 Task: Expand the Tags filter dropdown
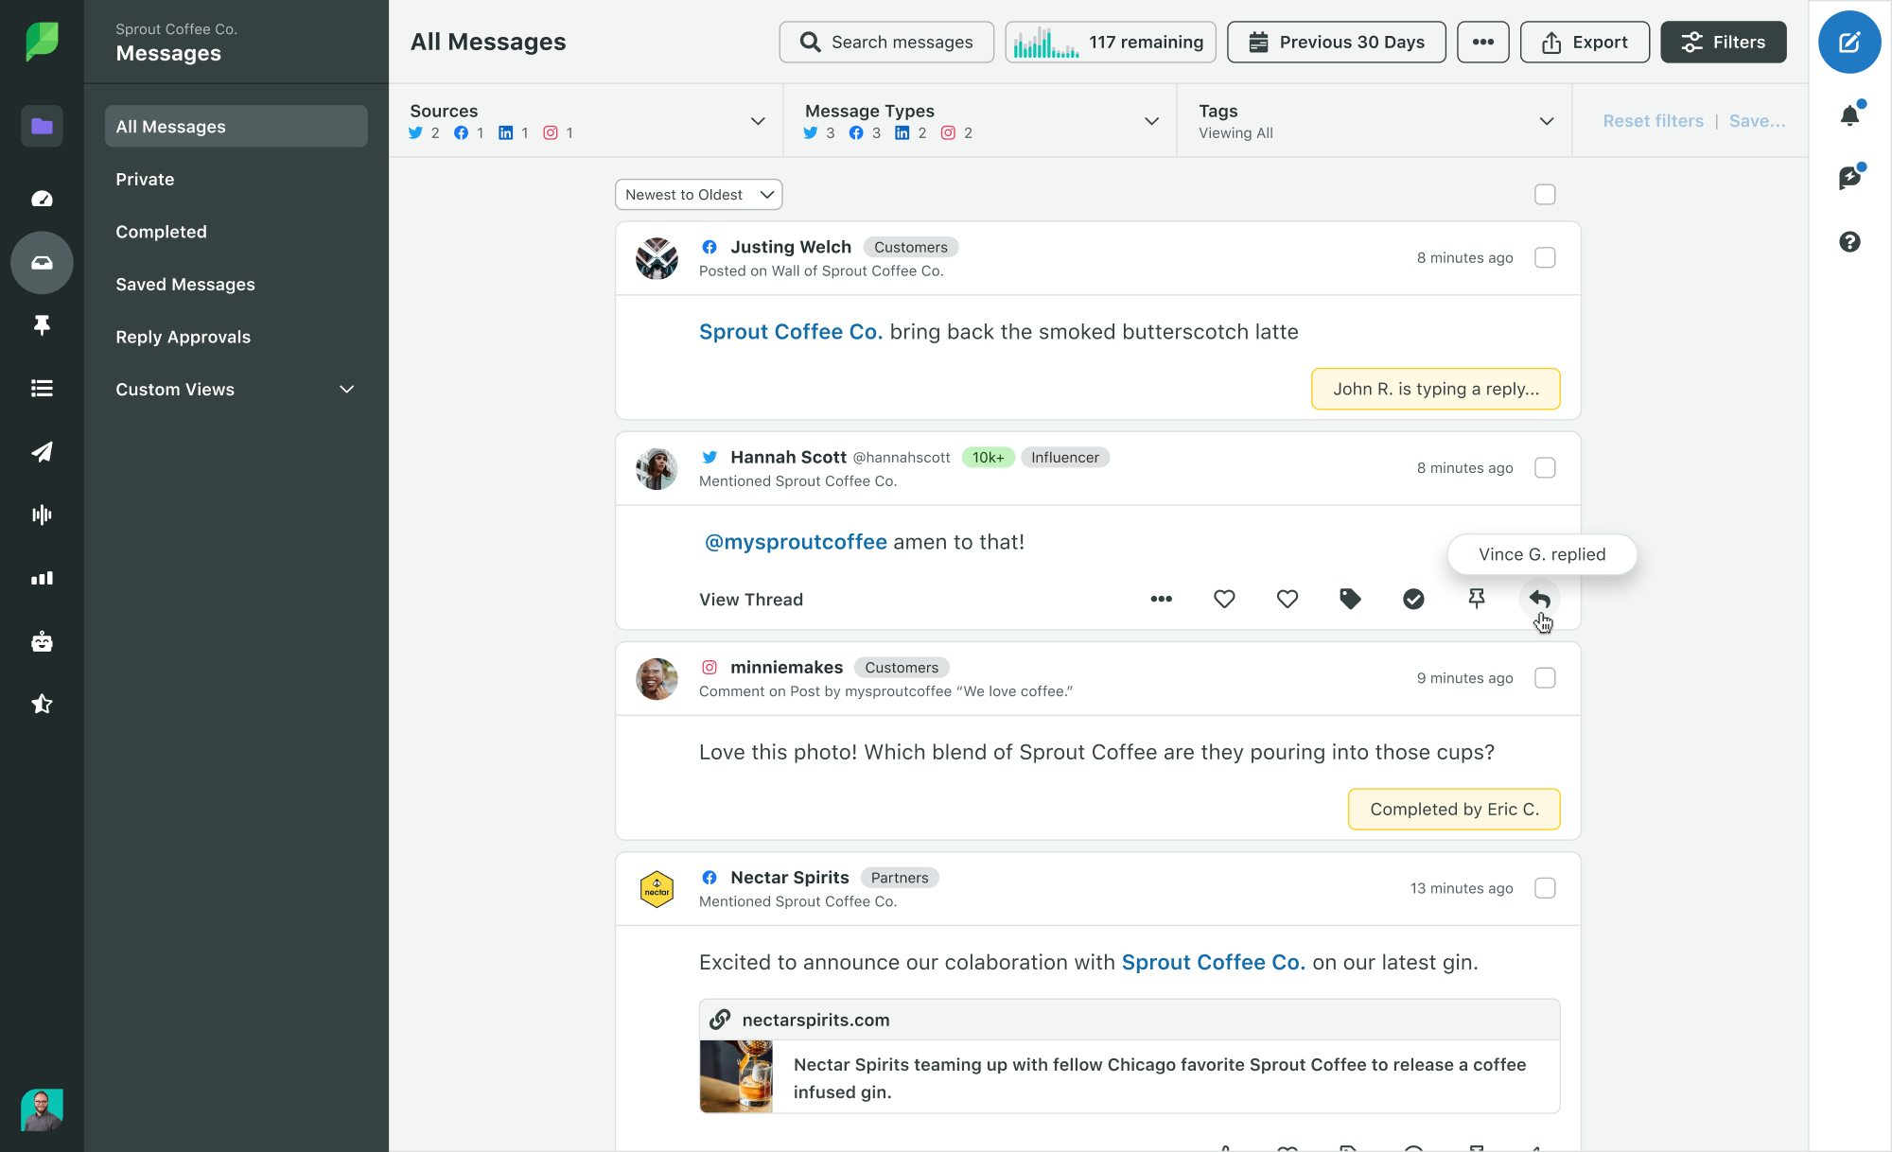pyautogui.click(x=1551, y=120)
